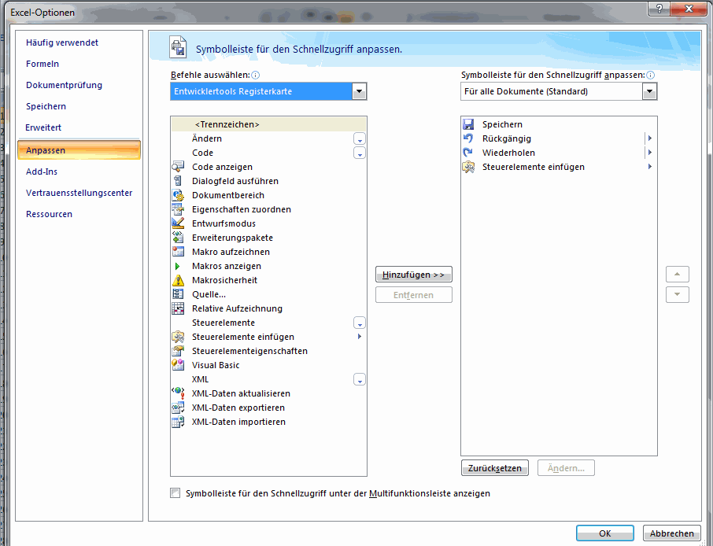Click the Speichern disk icon

coord(468,124)
